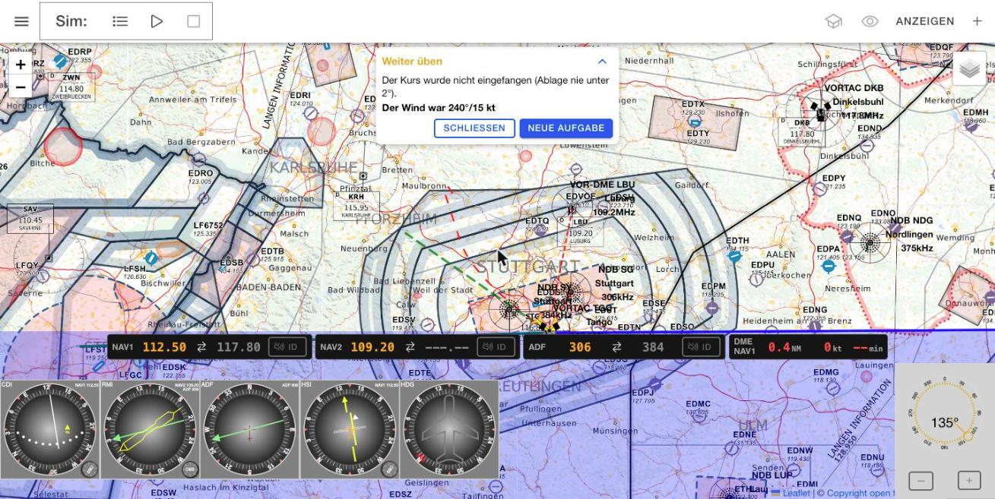Screen dimensions: 995x499
Task: Toggle NAV1 ident audio
Action: [x=286, y=347]
